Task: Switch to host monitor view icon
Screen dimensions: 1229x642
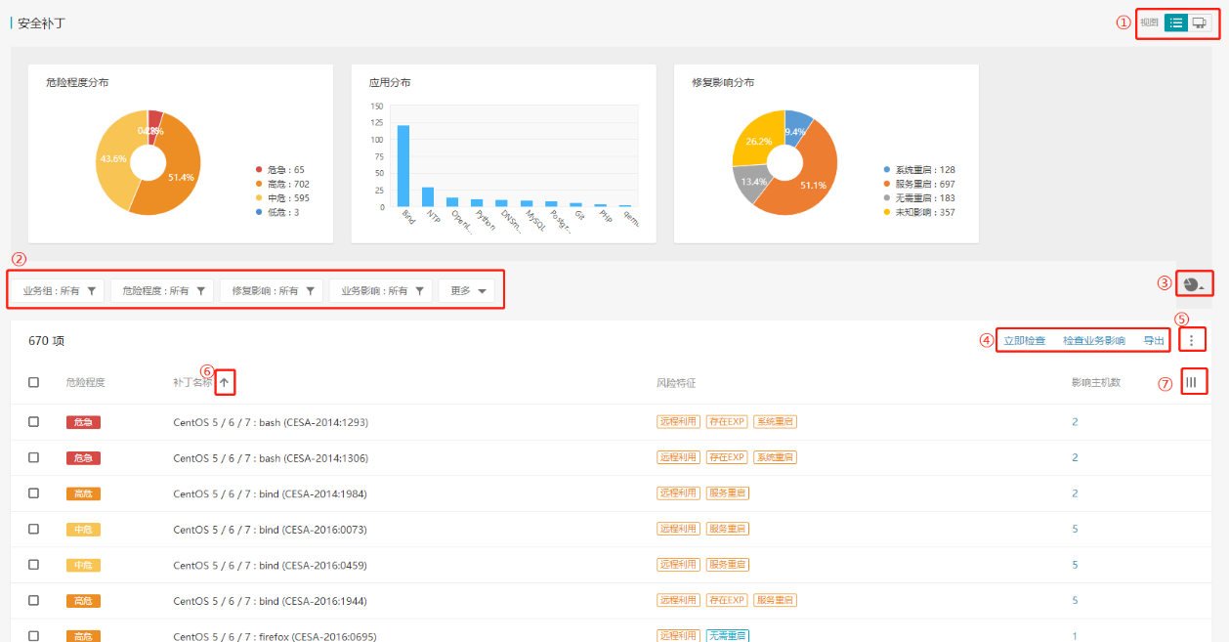Action: [x=1199, y=22]
